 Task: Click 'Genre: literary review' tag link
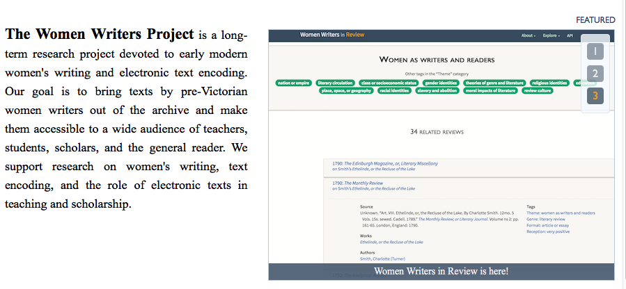click(546, 220)
